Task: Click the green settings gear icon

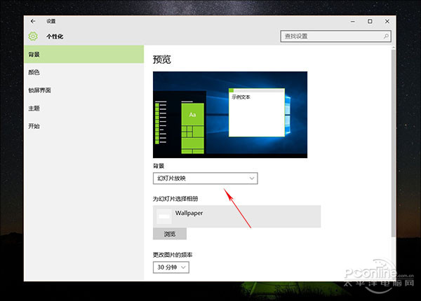Action: click(33, 36)
